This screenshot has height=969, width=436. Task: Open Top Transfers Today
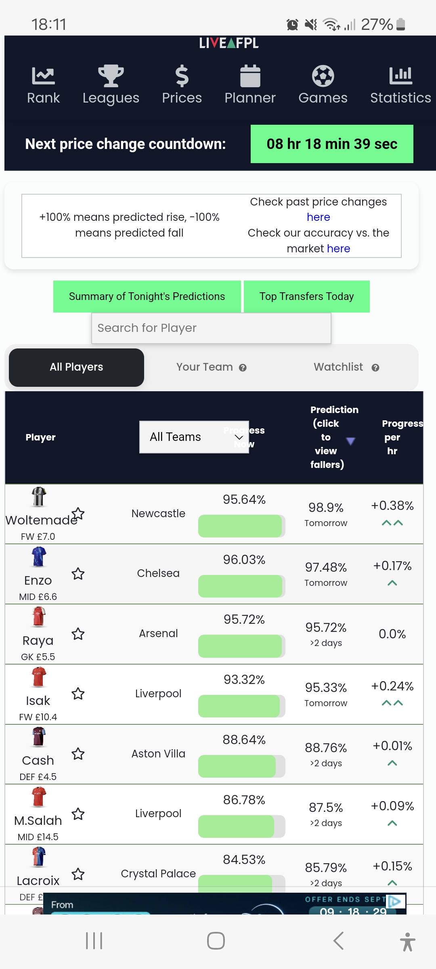(x=307, y=296)
